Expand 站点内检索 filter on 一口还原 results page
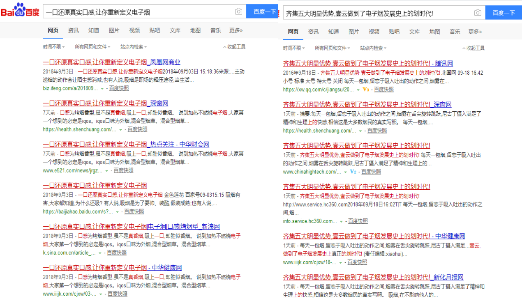The height and width of the screenshot is (301, 522). point(134,47)
